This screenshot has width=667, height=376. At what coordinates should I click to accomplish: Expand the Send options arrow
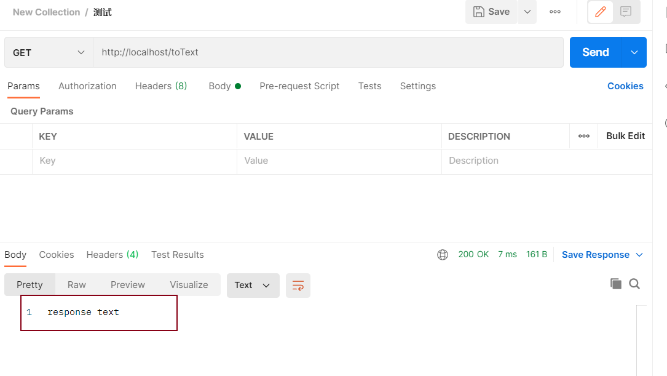point(634,52)
